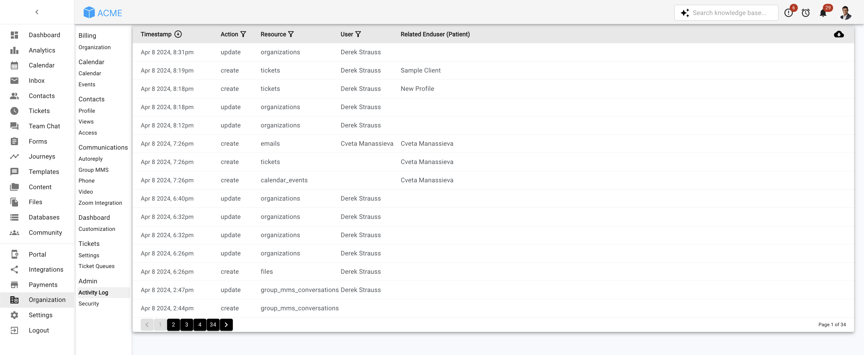
Task: Open the Contacts people icon
Action: click(14, 96)
